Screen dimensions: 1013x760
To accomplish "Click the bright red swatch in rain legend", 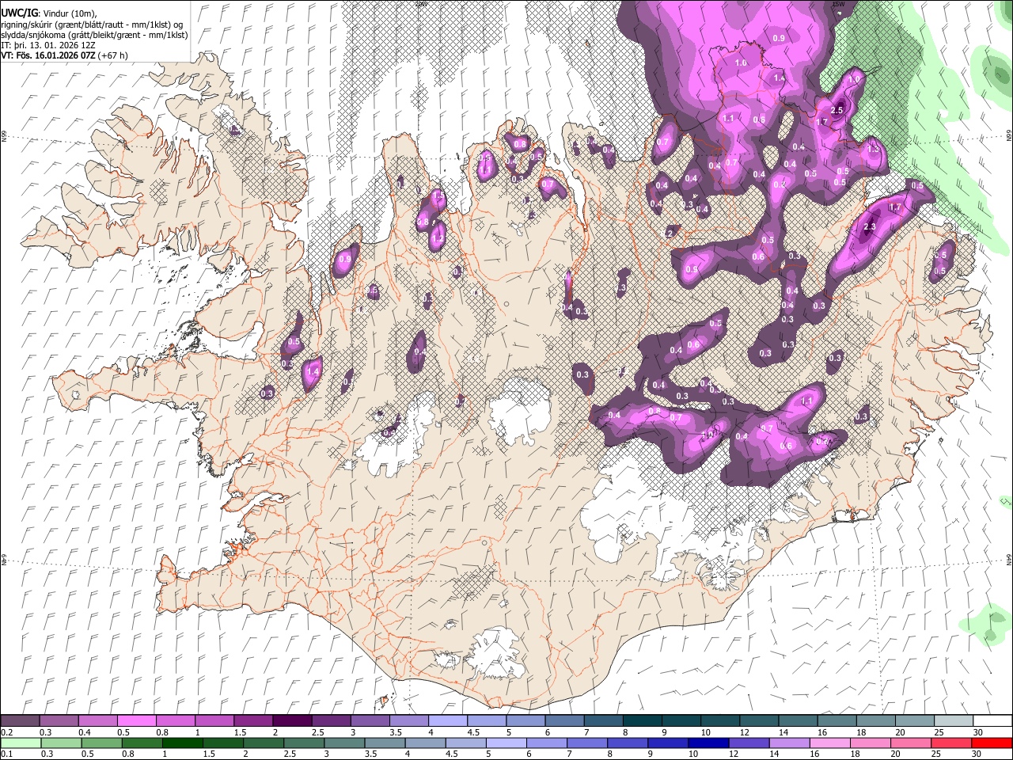I will 992,743.
